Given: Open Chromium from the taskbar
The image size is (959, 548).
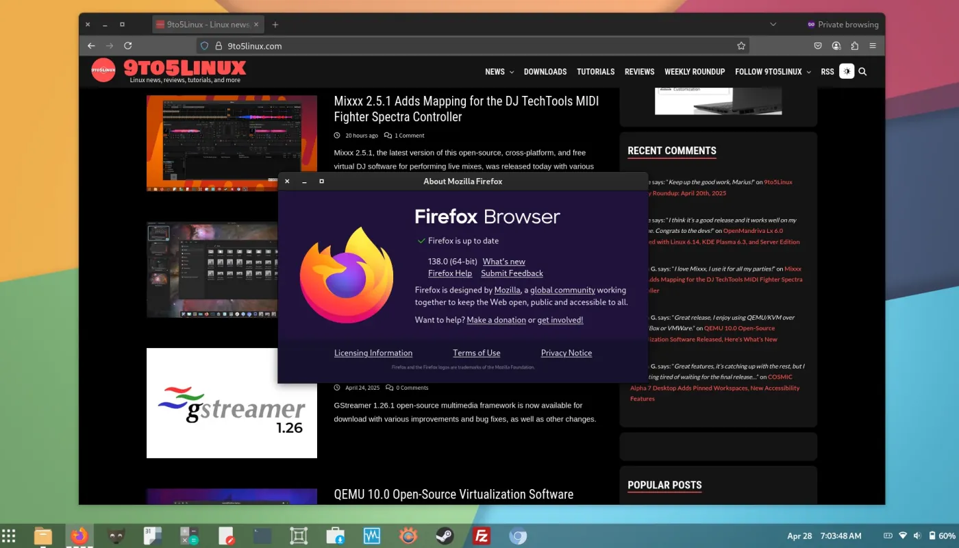Looking at the screenshot, I should point(518,536).
